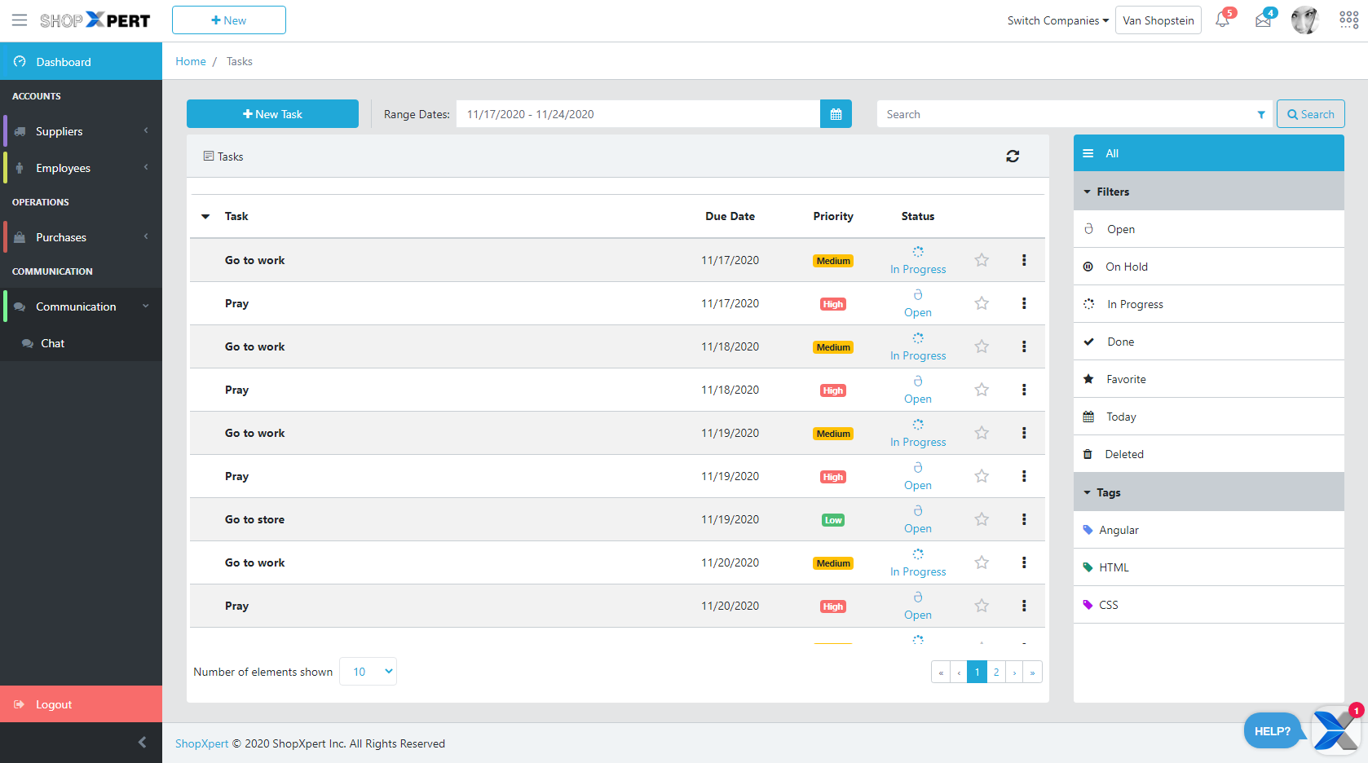Create a task with New Task button
Viewport: 1368px width, 763px height.
(x=272, y=113)
